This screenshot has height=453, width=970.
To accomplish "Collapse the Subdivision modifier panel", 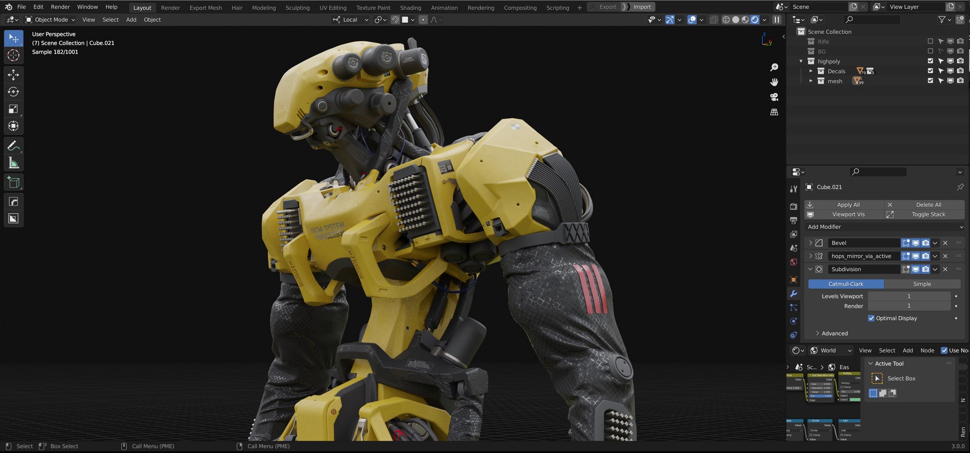I will [x=810, y=269].
